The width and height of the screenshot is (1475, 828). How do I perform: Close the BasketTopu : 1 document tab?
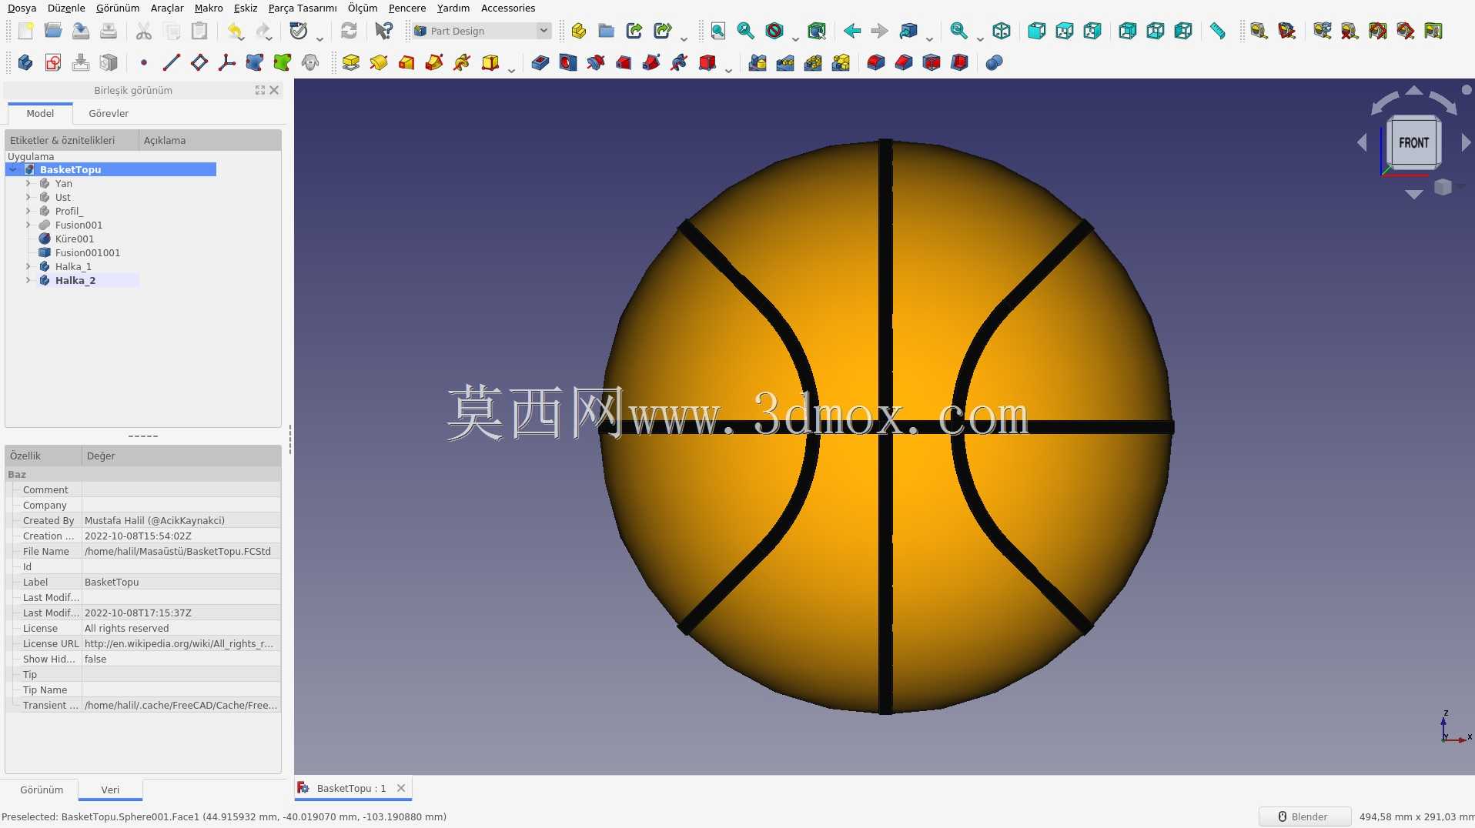click(401, 788)
